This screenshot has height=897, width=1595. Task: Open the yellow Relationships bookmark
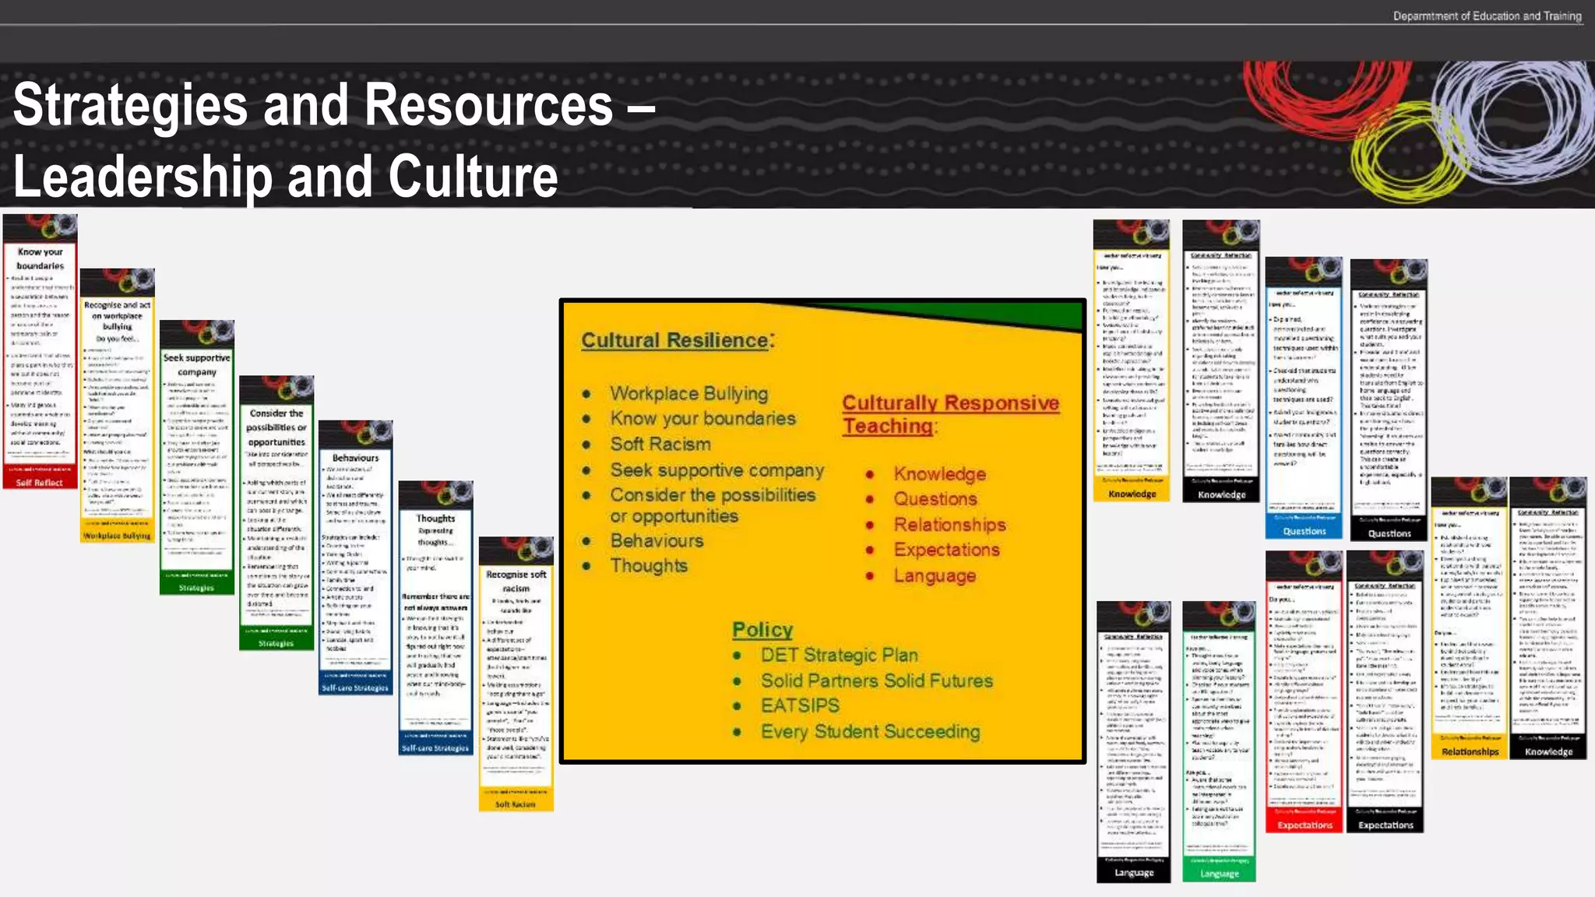(x=1470, y=618)
